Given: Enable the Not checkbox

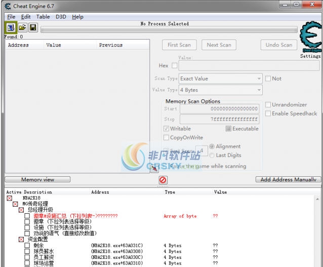Looking at the screenshot, I should pyautogui.click(x=268, y=79).
